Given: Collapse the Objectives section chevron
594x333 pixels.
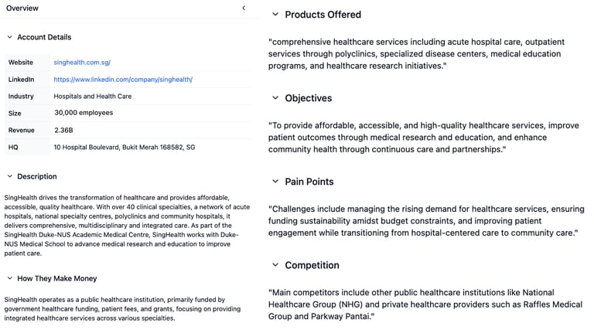Looking at the screenshot, I should pos(275,98).
